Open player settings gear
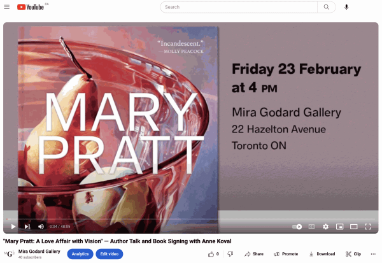Viewport: 382px width, 263px height. click(325, 227)
